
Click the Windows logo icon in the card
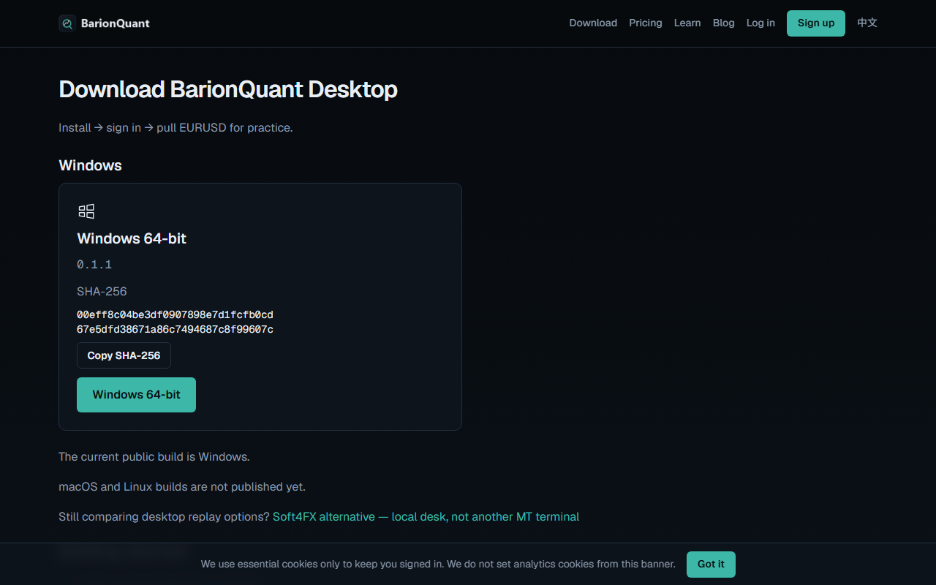(86, 211)
